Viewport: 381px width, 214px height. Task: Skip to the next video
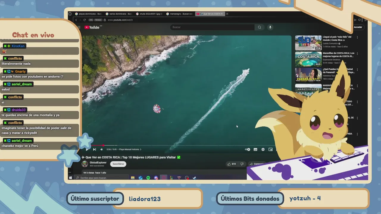click(x=94, y=150)
